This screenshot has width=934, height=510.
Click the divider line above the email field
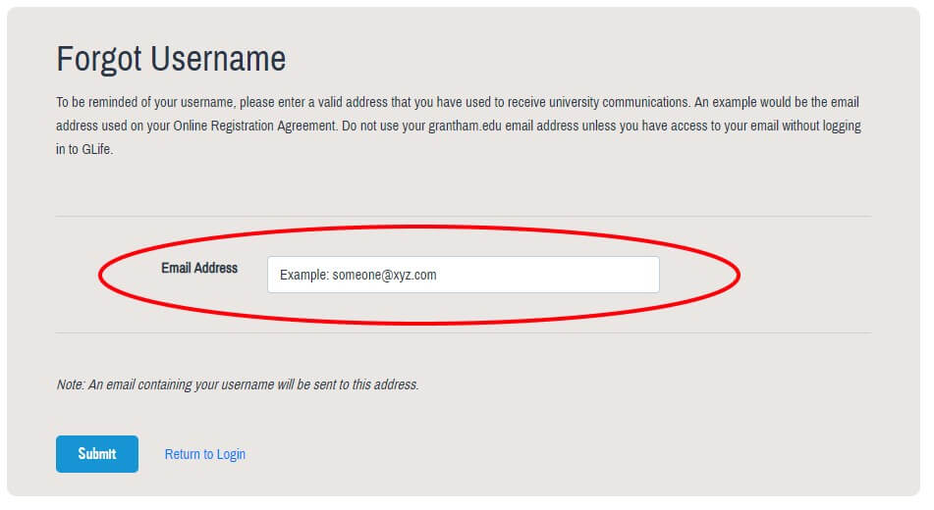pyautogui.click(x=463, y=217)
